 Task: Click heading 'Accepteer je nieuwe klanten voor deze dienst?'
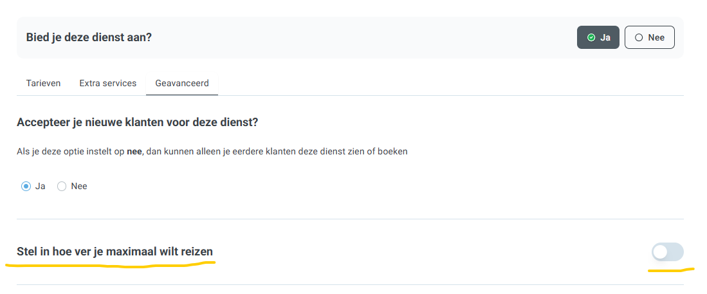(x=138, y=122)
